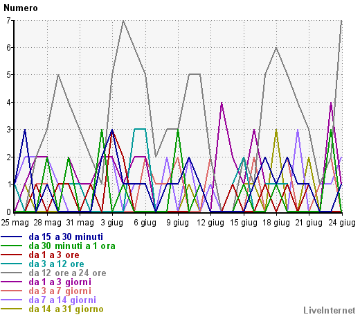Screen dimensions: 360x317
Task: Click teal legend line swatch
Action: 12,264
